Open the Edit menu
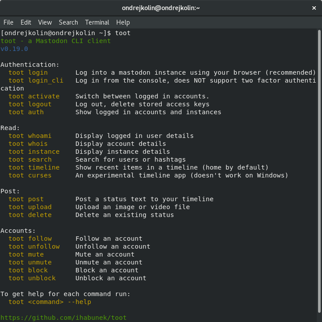Screen dimensions: 322x322 click(26, 22)
